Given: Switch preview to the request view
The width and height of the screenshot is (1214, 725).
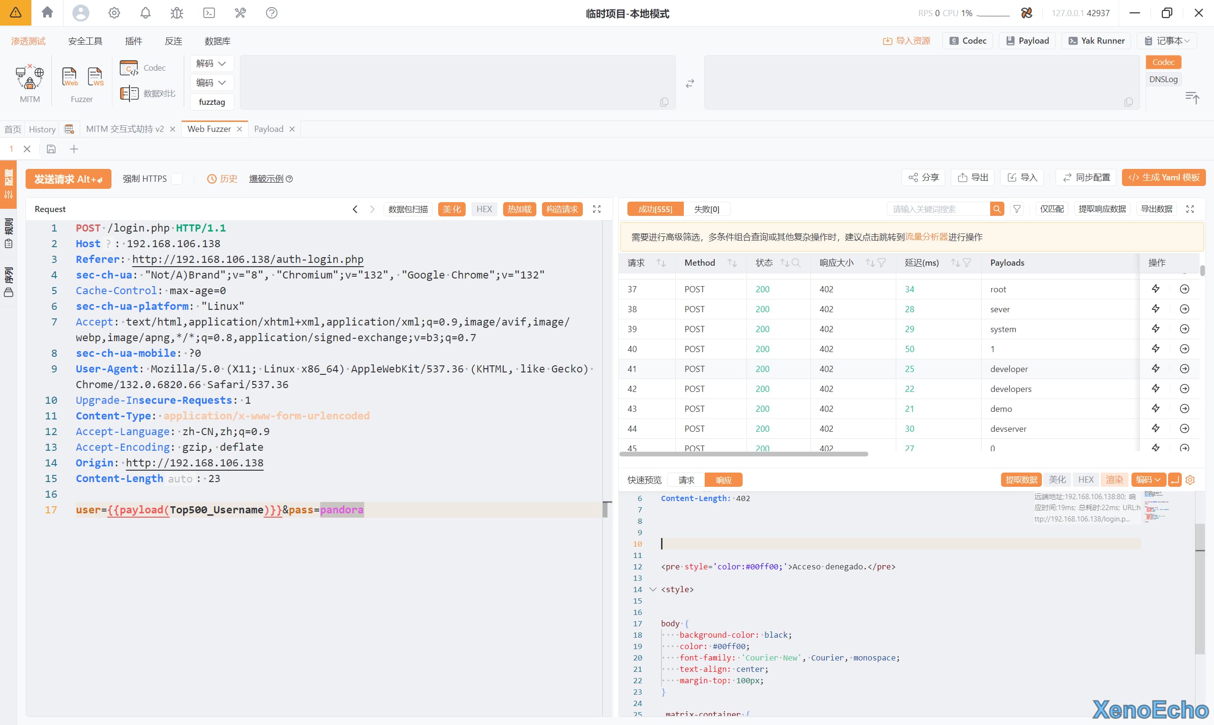Looking at the screenshot, I should 686,480.
